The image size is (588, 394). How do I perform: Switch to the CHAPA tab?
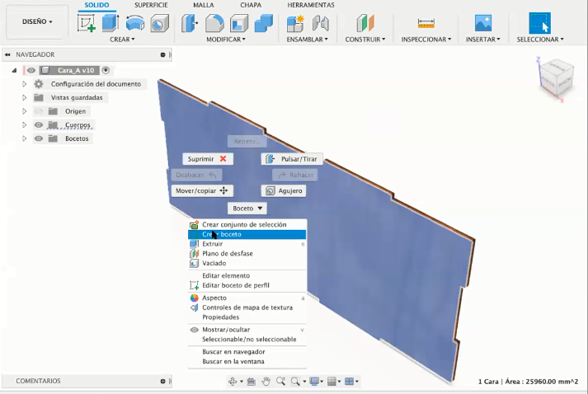251,5
